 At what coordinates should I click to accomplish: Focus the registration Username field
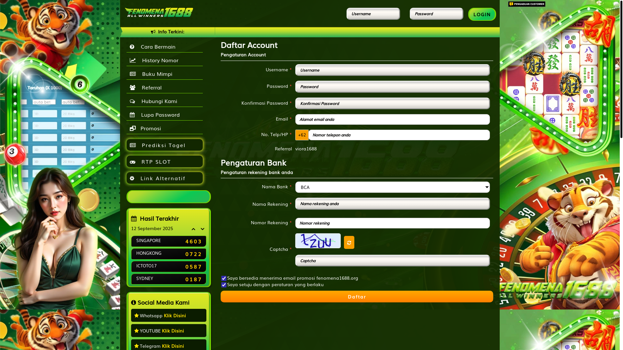393,70
